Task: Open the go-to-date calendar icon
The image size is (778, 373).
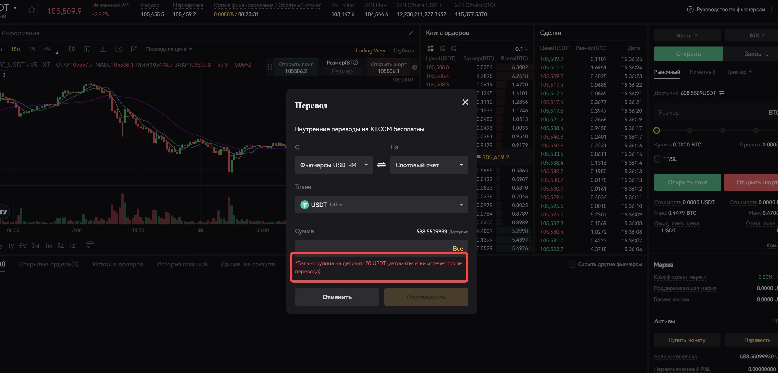Action: (90, 245)
